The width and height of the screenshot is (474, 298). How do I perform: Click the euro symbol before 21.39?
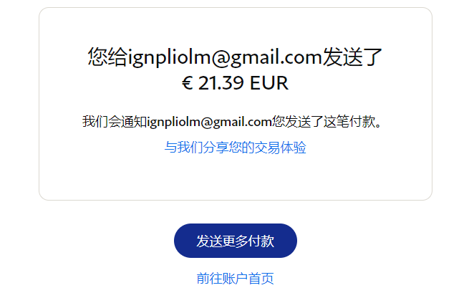(x=188, y=83)
